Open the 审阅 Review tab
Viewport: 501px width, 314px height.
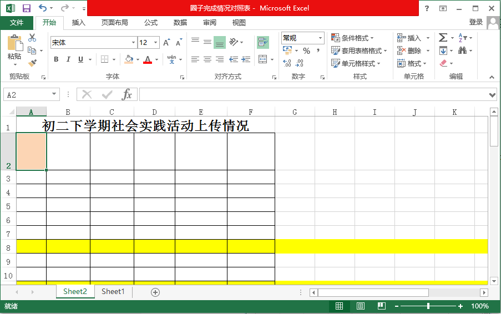[210, 22]
